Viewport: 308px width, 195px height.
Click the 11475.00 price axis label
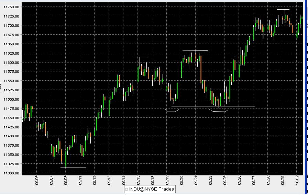pos(11,108)
